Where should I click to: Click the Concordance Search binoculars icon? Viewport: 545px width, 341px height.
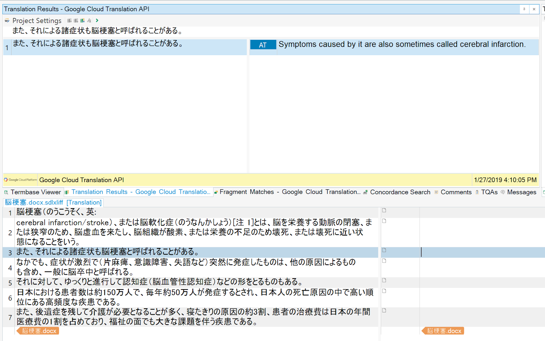(365, 192)
